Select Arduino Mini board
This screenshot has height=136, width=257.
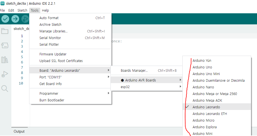pyautogui.click(x=217, y=134)
